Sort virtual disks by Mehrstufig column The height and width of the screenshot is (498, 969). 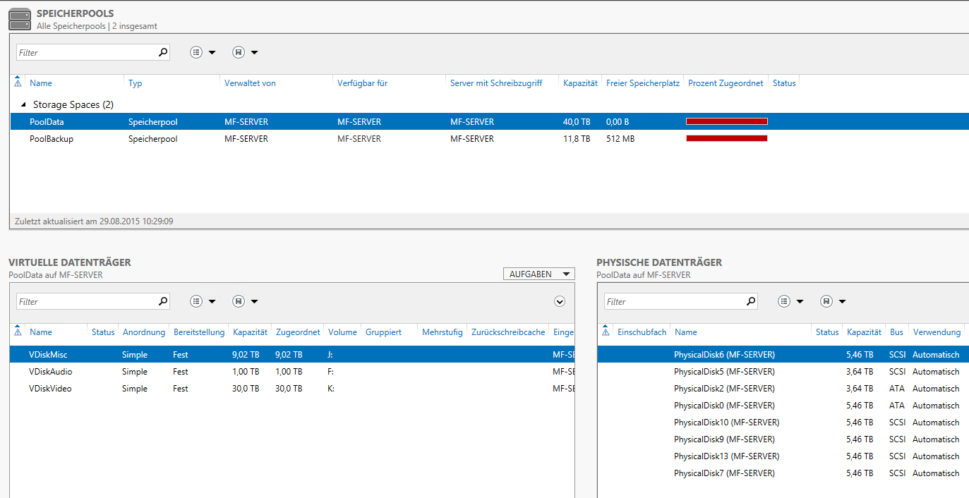[443, 332]
